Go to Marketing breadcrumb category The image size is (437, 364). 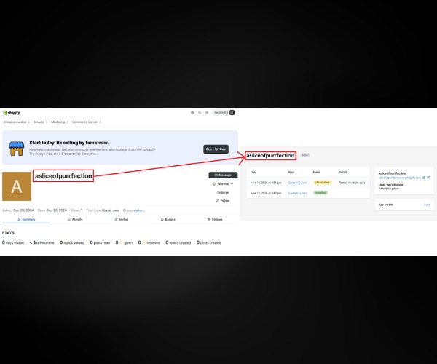tap(58, 122)
